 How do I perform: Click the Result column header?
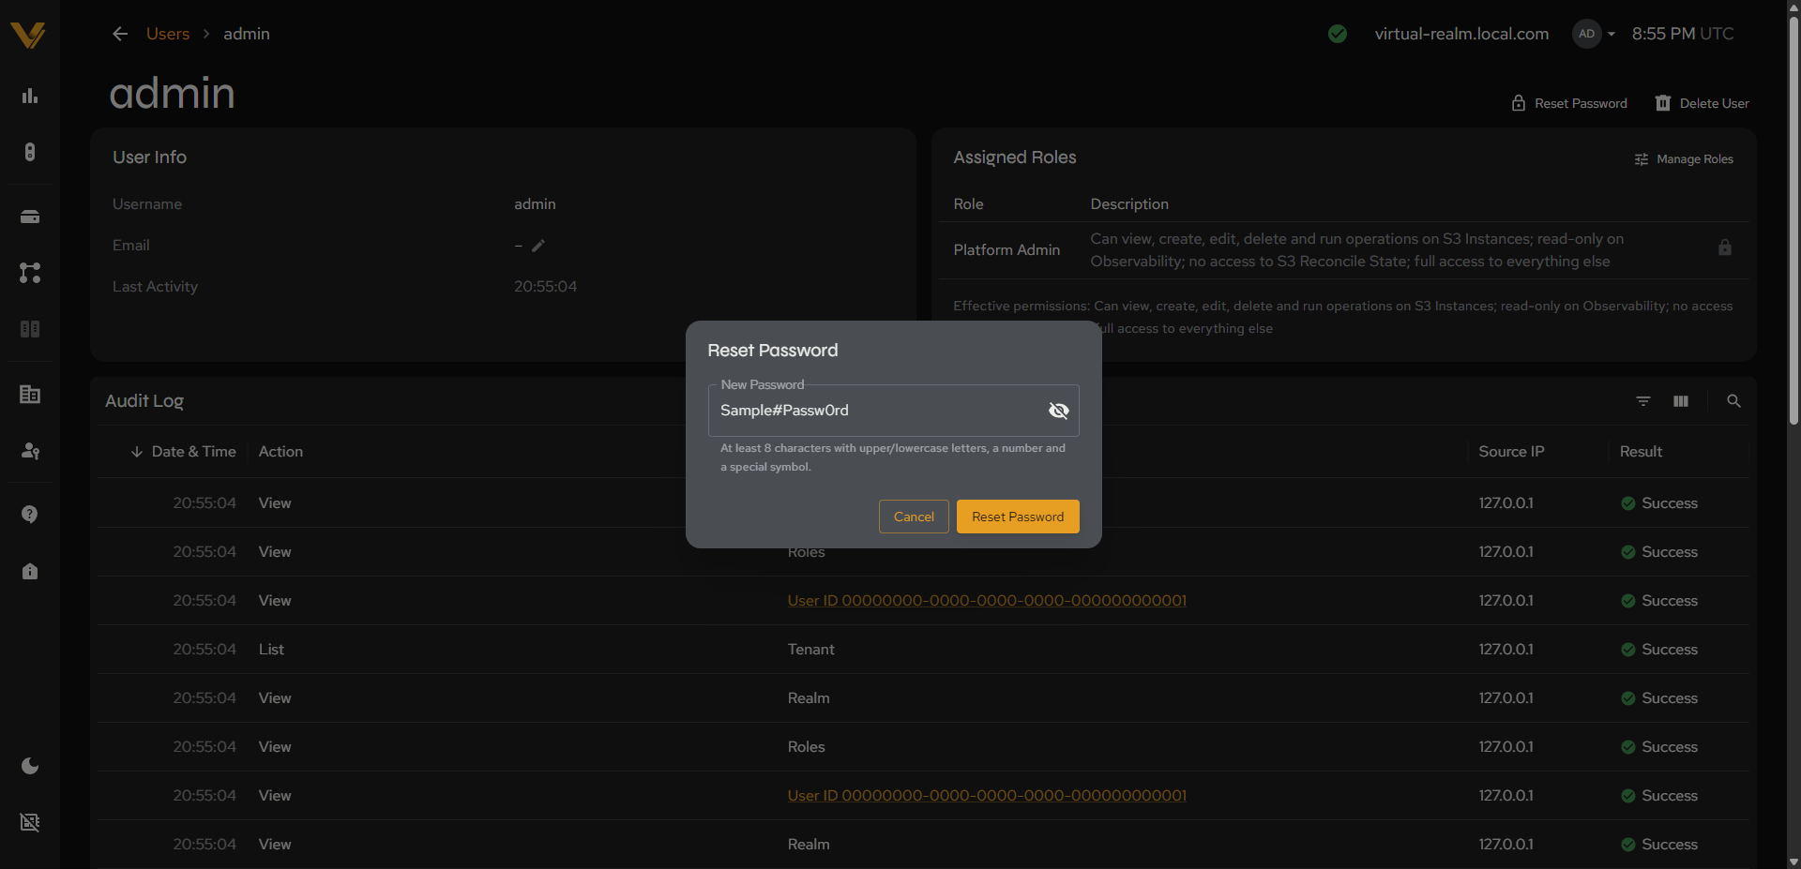coord(1641,452)
